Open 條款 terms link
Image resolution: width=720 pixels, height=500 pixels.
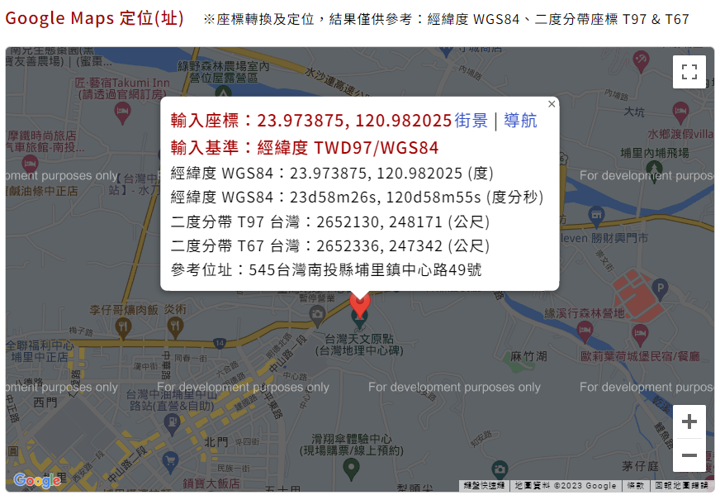[x=636, y=486]
